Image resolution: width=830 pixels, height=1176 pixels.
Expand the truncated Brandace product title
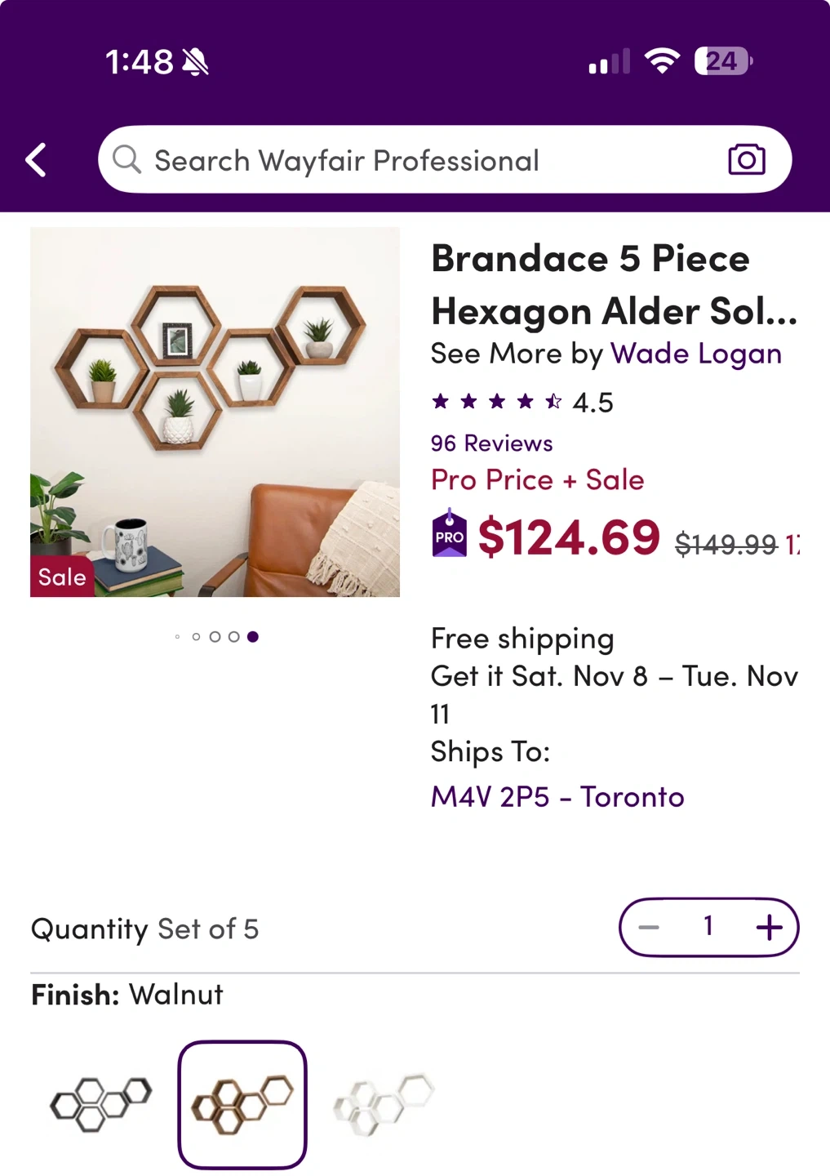[x=614, y=284]
